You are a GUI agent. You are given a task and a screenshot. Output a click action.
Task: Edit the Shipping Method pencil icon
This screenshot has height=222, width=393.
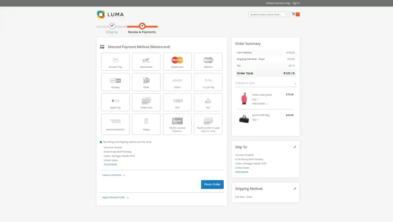295,189
